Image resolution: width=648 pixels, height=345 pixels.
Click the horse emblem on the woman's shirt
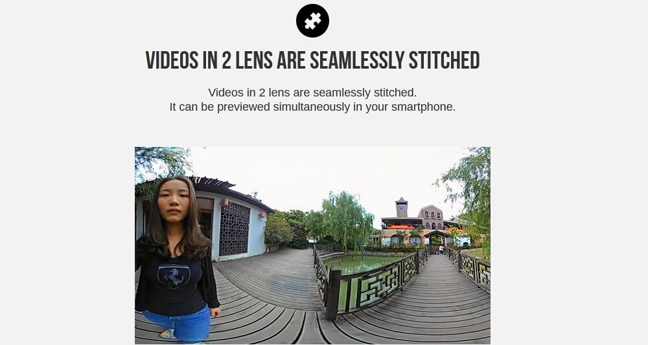(x=174, y=276)
